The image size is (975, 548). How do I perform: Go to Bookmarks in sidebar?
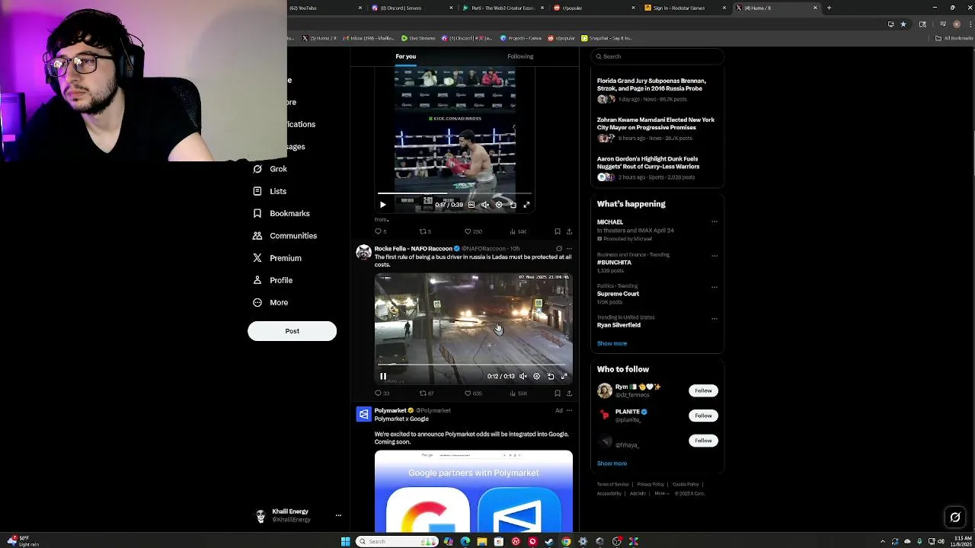point(281,213)
